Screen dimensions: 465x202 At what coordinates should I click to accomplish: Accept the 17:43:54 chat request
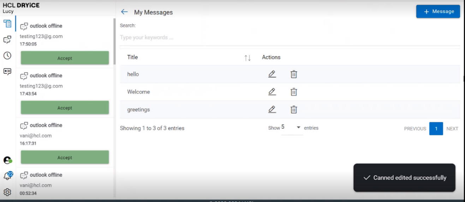coord(65,108)
